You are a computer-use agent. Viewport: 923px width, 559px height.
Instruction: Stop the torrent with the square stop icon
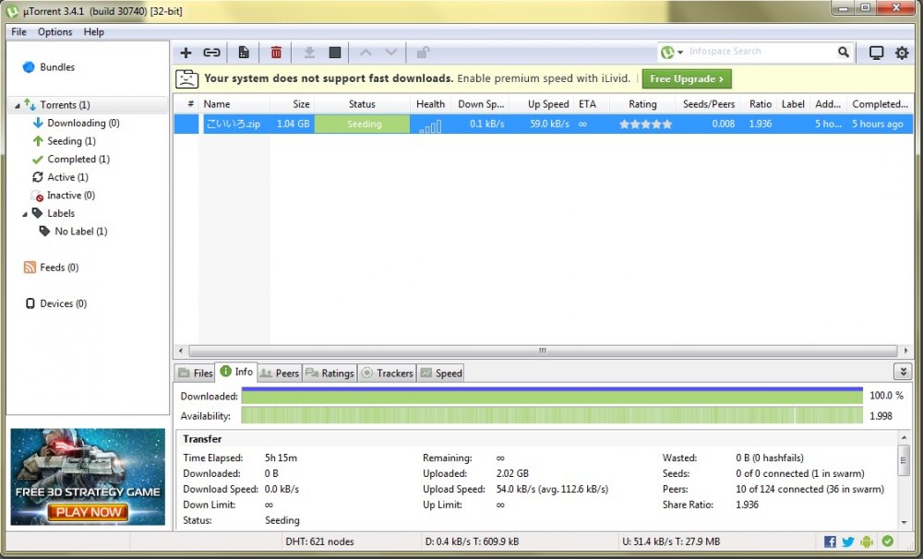coord(335,53)
